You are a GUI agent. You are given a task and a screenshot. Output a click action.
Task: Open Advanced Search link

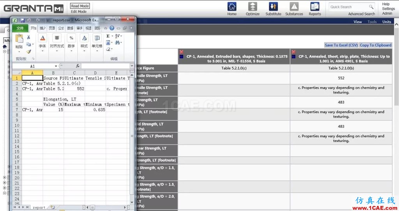[361, 14]
